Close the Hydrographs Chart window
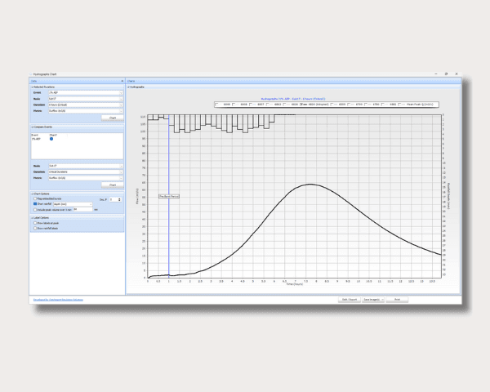The height and width of the screenshot is (392, 490). [457, 74]
